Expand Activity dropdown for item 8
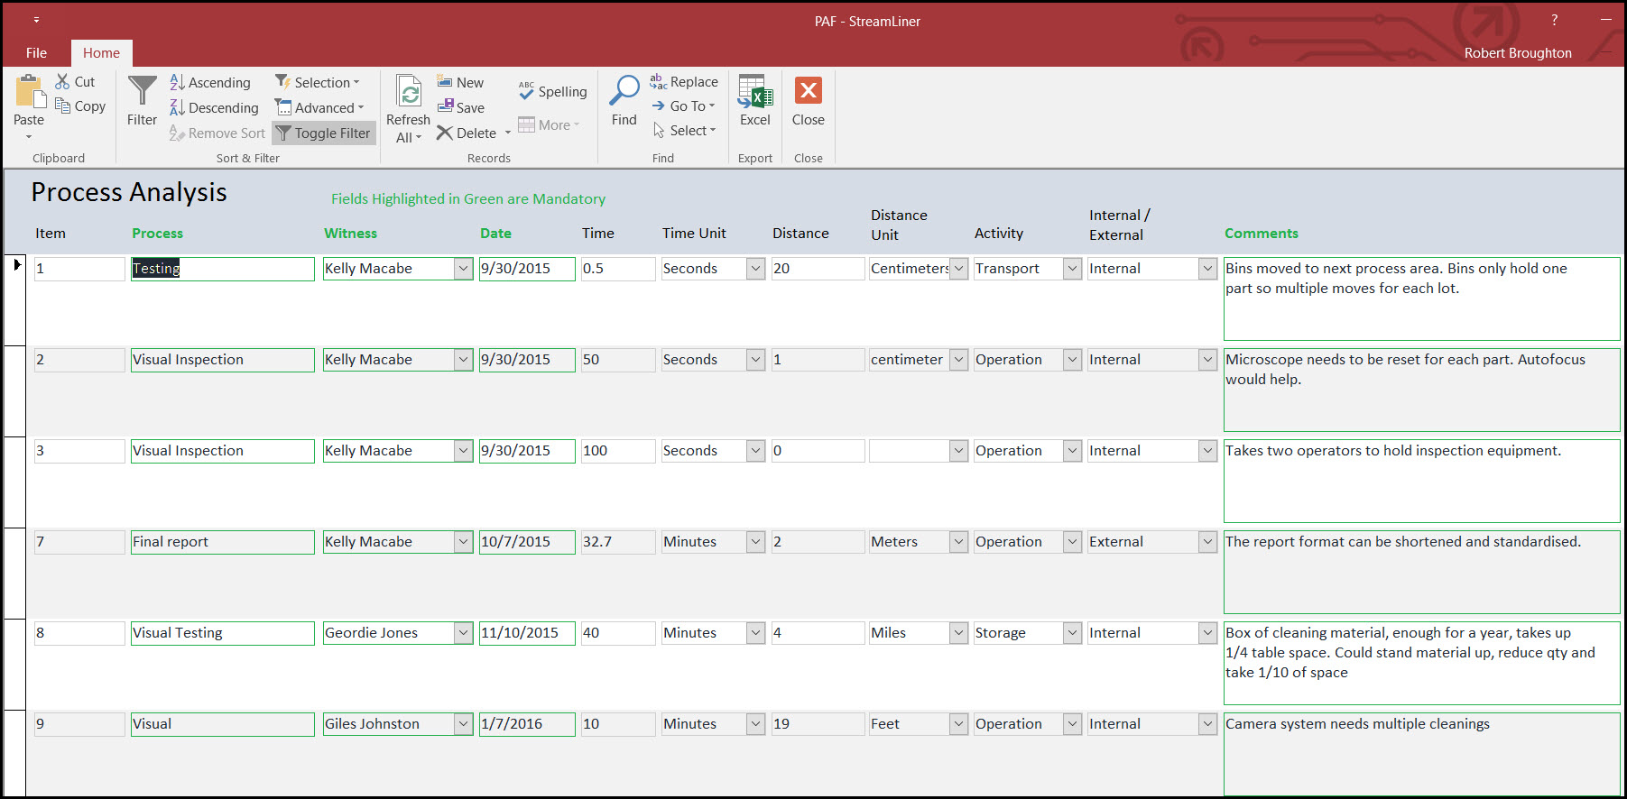Image resolution: width=1627 pixels, height=799 pixels. [1072, 633]
